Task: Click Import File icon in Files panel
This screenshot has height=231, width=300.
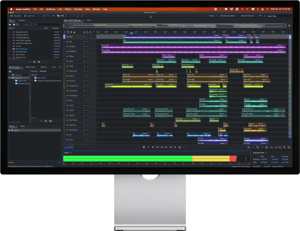Action: 14,25
